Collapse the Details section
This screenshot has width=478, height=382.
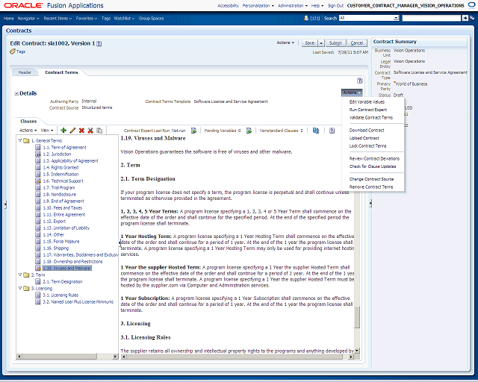pyautogui.click(x=16, y=93)
